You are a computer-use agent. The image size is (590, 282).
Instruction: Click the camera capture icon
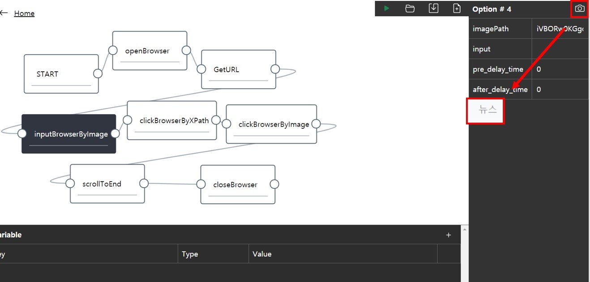pyautogui.click(x=580, y=9)
